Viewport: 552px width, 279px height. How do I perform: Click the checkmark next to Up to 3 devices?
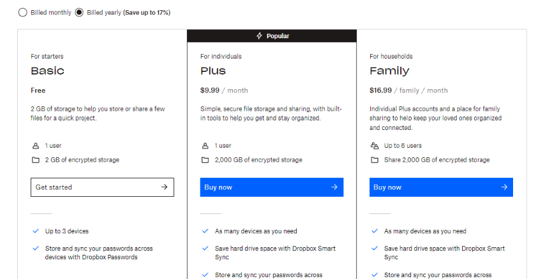coord(35,231)
